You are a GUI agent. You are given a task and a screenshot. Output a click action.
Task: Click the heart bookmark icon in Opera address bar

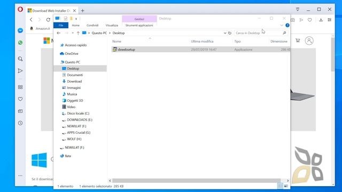(x=310, y=20)
